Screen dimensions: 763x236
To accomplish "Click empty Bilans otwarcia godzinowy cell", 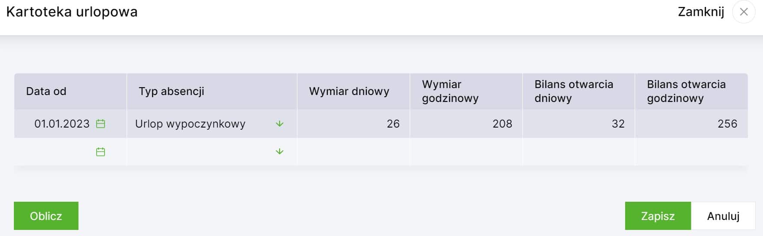I will (691, 151).
